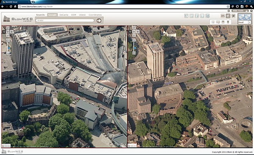Adjust zoom slider handle on left map
The image size is (254, 155).
pyautogui.click(x=9, y=48)
